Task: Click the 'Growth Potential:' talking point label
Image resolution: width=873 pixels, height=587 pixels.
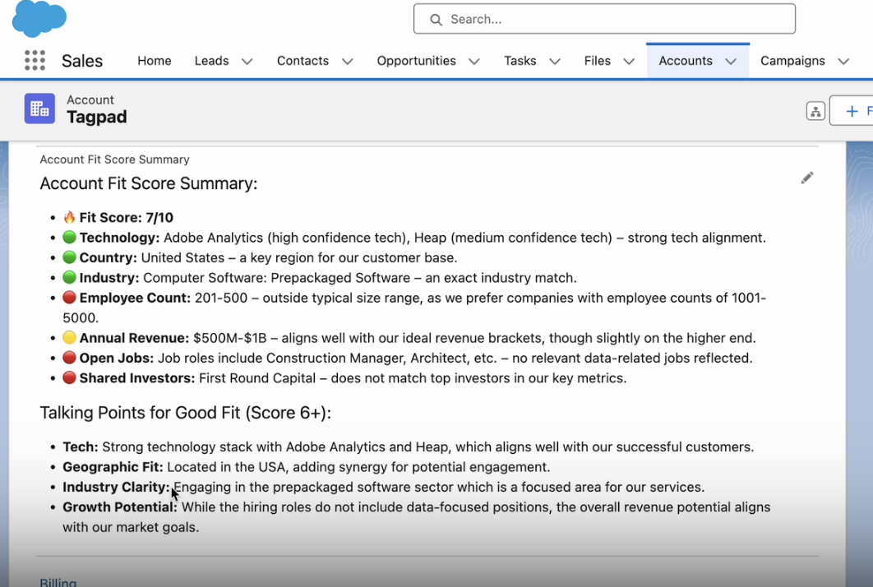Action: (120, 507)
